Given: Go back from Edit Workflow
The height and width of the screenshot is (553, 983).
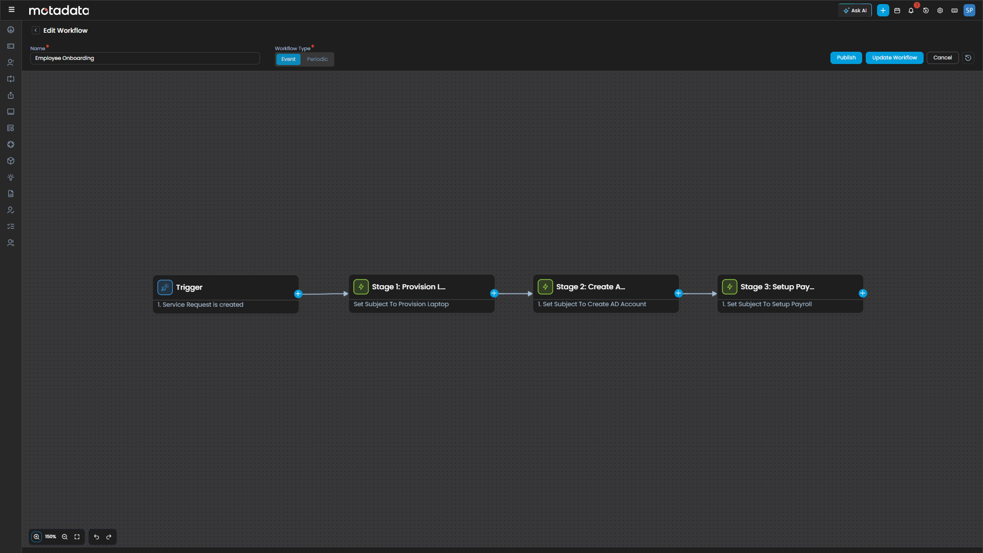Looking at the screenshot, I should tap(35, 30).
